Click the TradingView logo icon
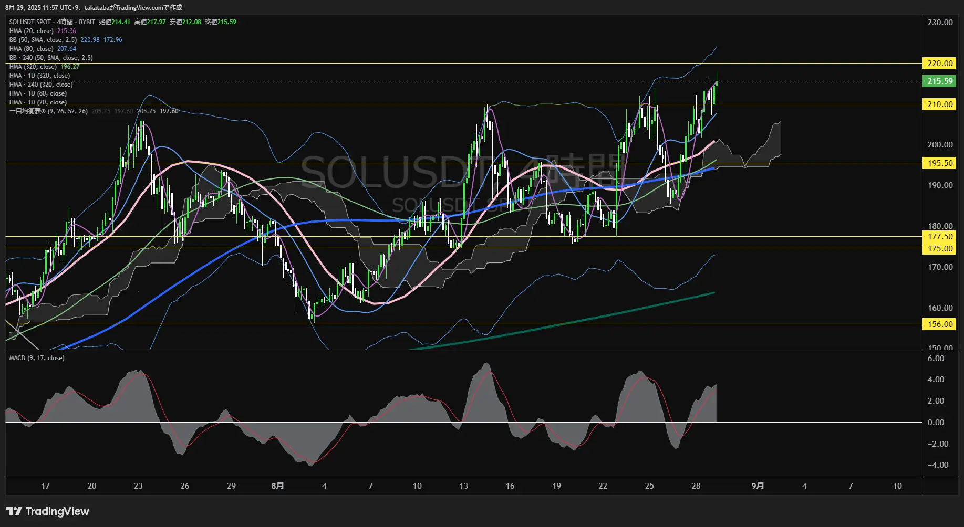The width and height of the screenshot is (964, 527). point(14,511)
